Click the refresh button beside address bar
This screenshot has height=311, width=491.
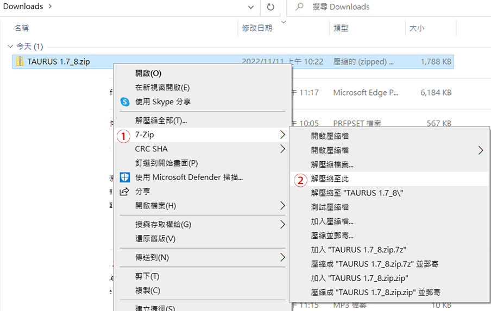(270, 7)
